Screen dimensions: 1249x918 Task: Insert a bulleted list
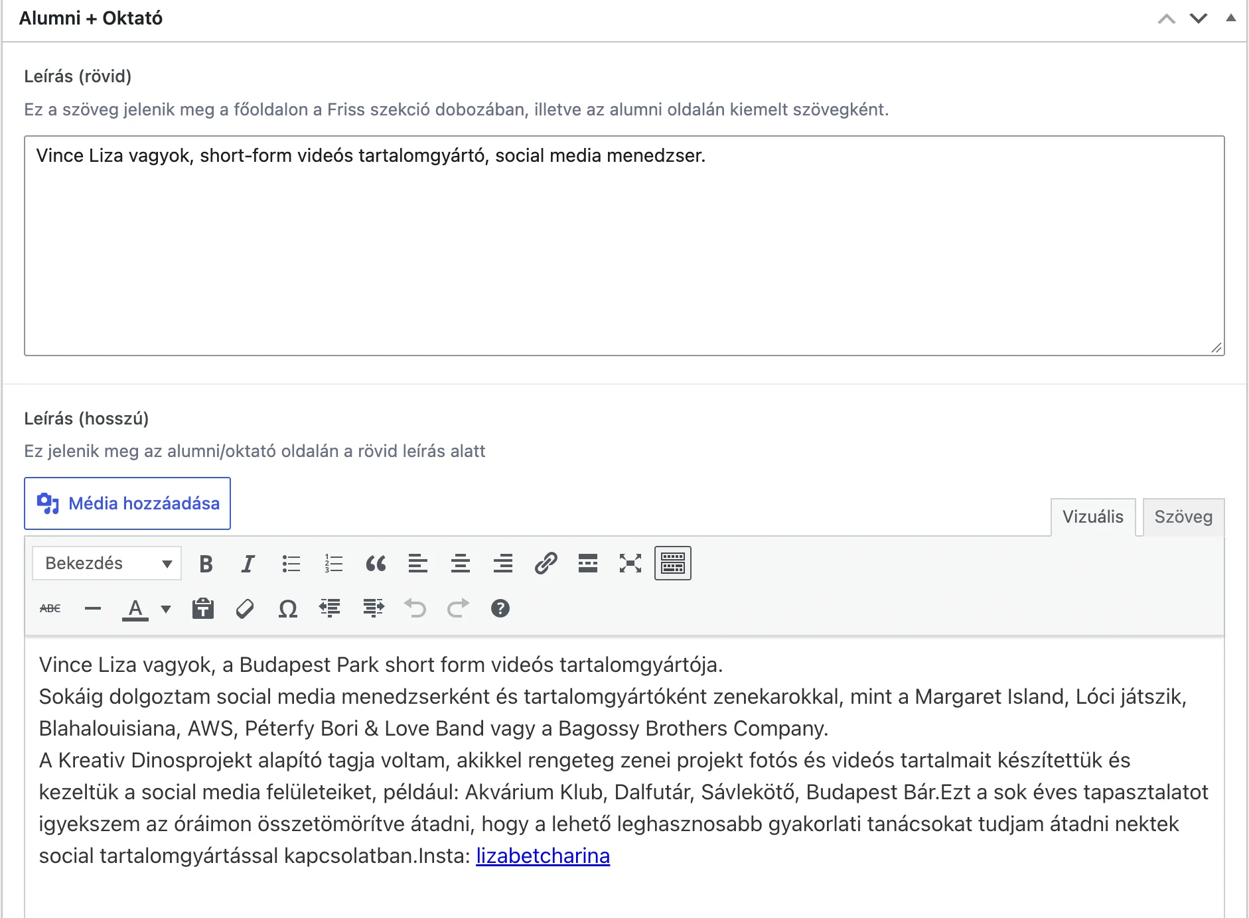[291, 564]
